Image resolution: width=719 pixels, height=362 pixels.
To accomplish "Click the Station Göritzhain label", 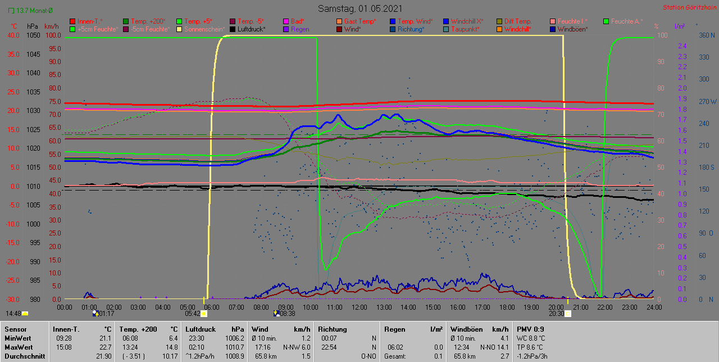I will (x=689, y=7).
